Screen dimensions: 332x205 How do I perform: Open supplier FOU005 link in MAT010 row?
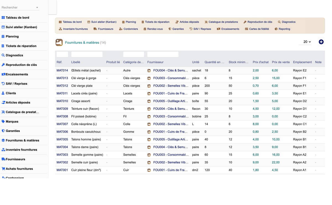pos(170,101)
